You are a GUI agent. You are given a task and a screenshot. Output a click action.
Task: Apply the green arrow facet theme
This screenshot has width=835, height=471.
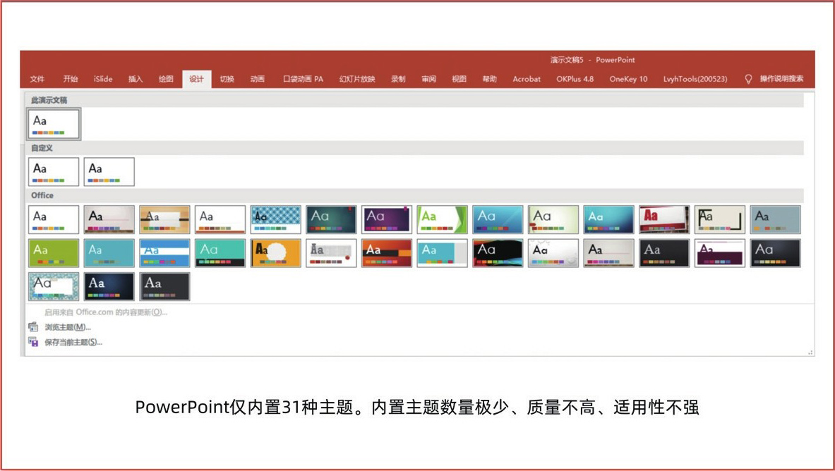click(442, 219)
